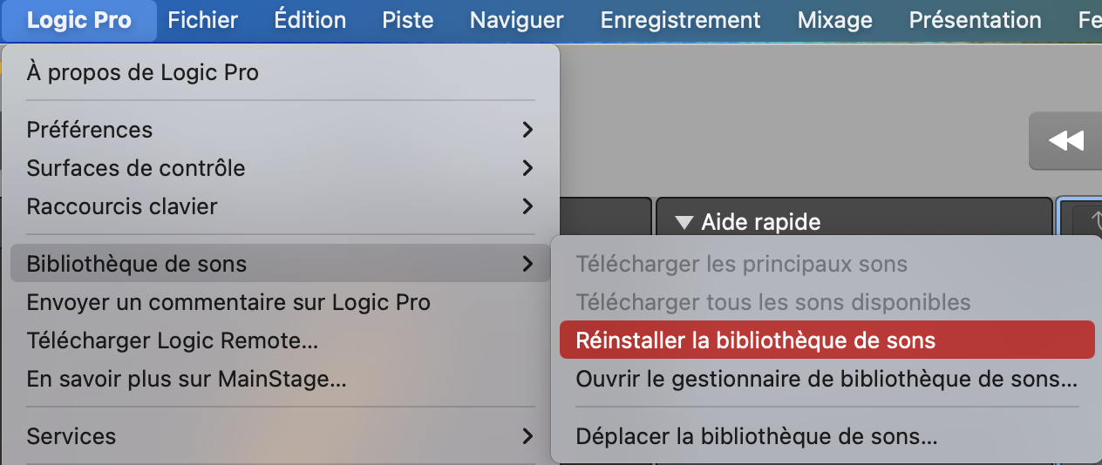1102x465 pixels.
Task: Click the Mixage menu bar item
Action: click(835, 20)
